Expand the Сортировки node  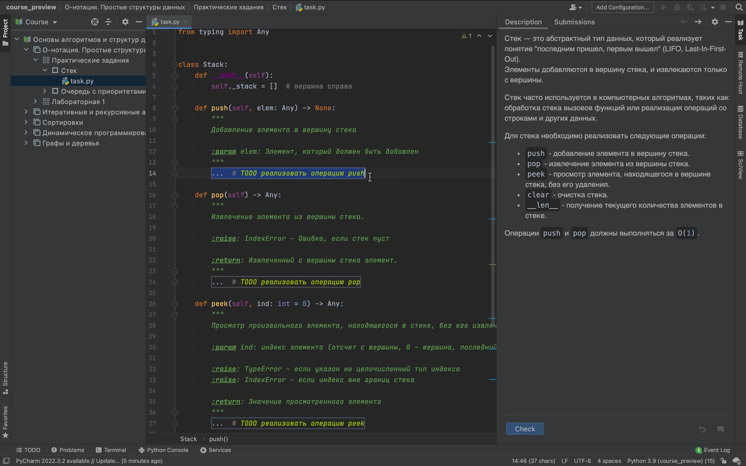click(26, 122)
